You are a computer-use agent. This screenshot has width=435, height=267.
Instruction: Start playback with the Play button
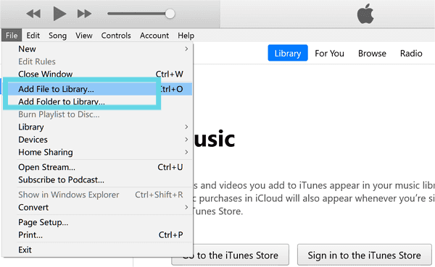click(59, 14)
